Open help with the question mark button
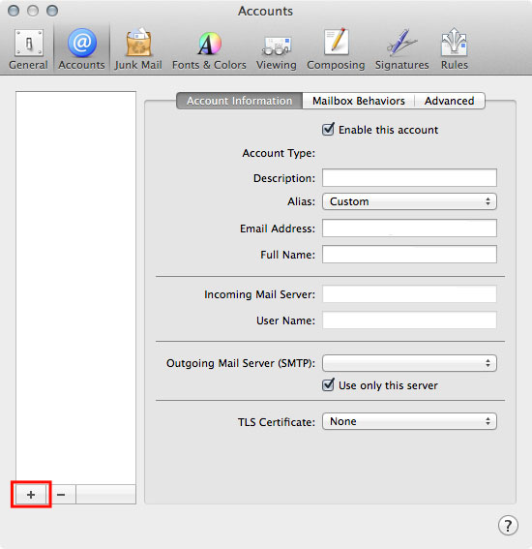The height and width of the screenshot is (549, 532). tap(508, 525)
